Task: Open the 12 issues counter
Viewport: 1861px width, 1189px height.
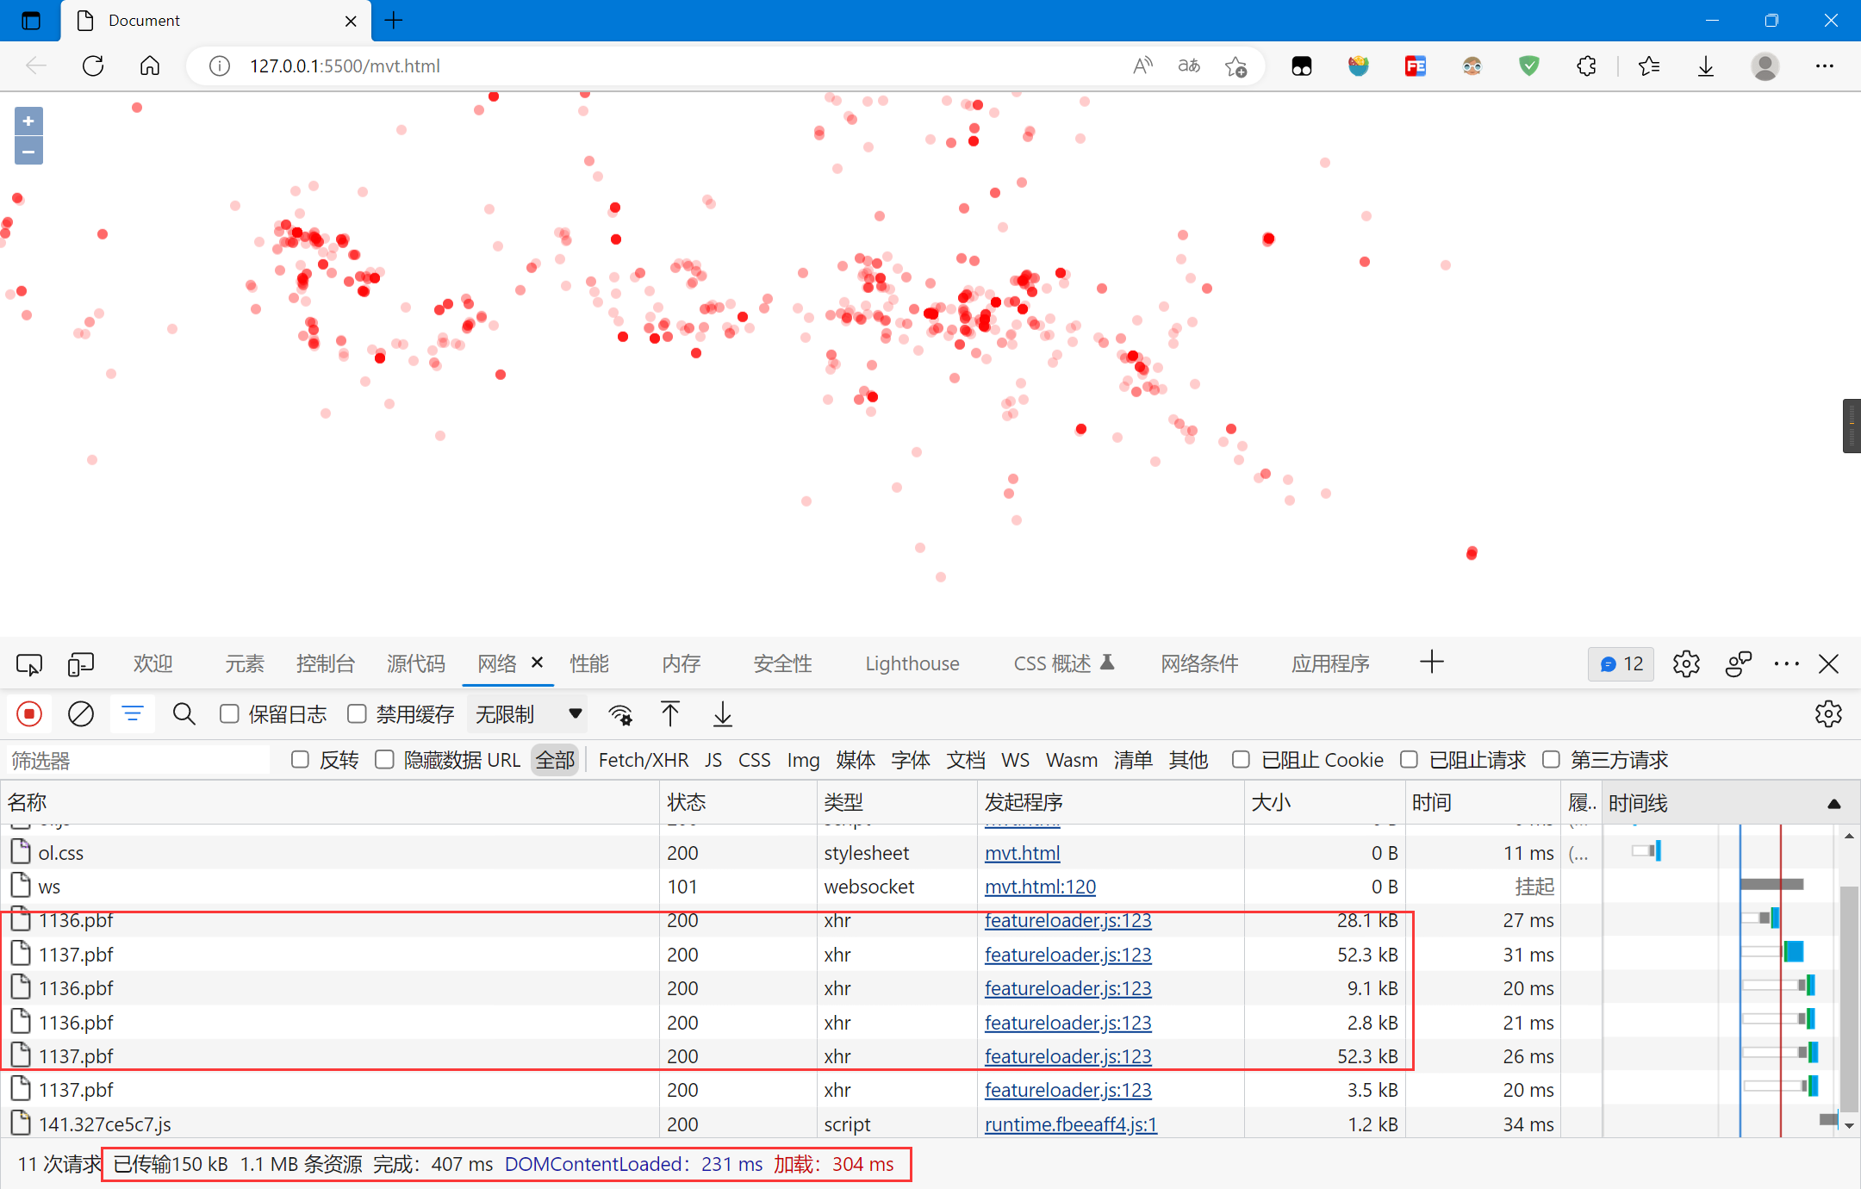Action: (1621, 664)
